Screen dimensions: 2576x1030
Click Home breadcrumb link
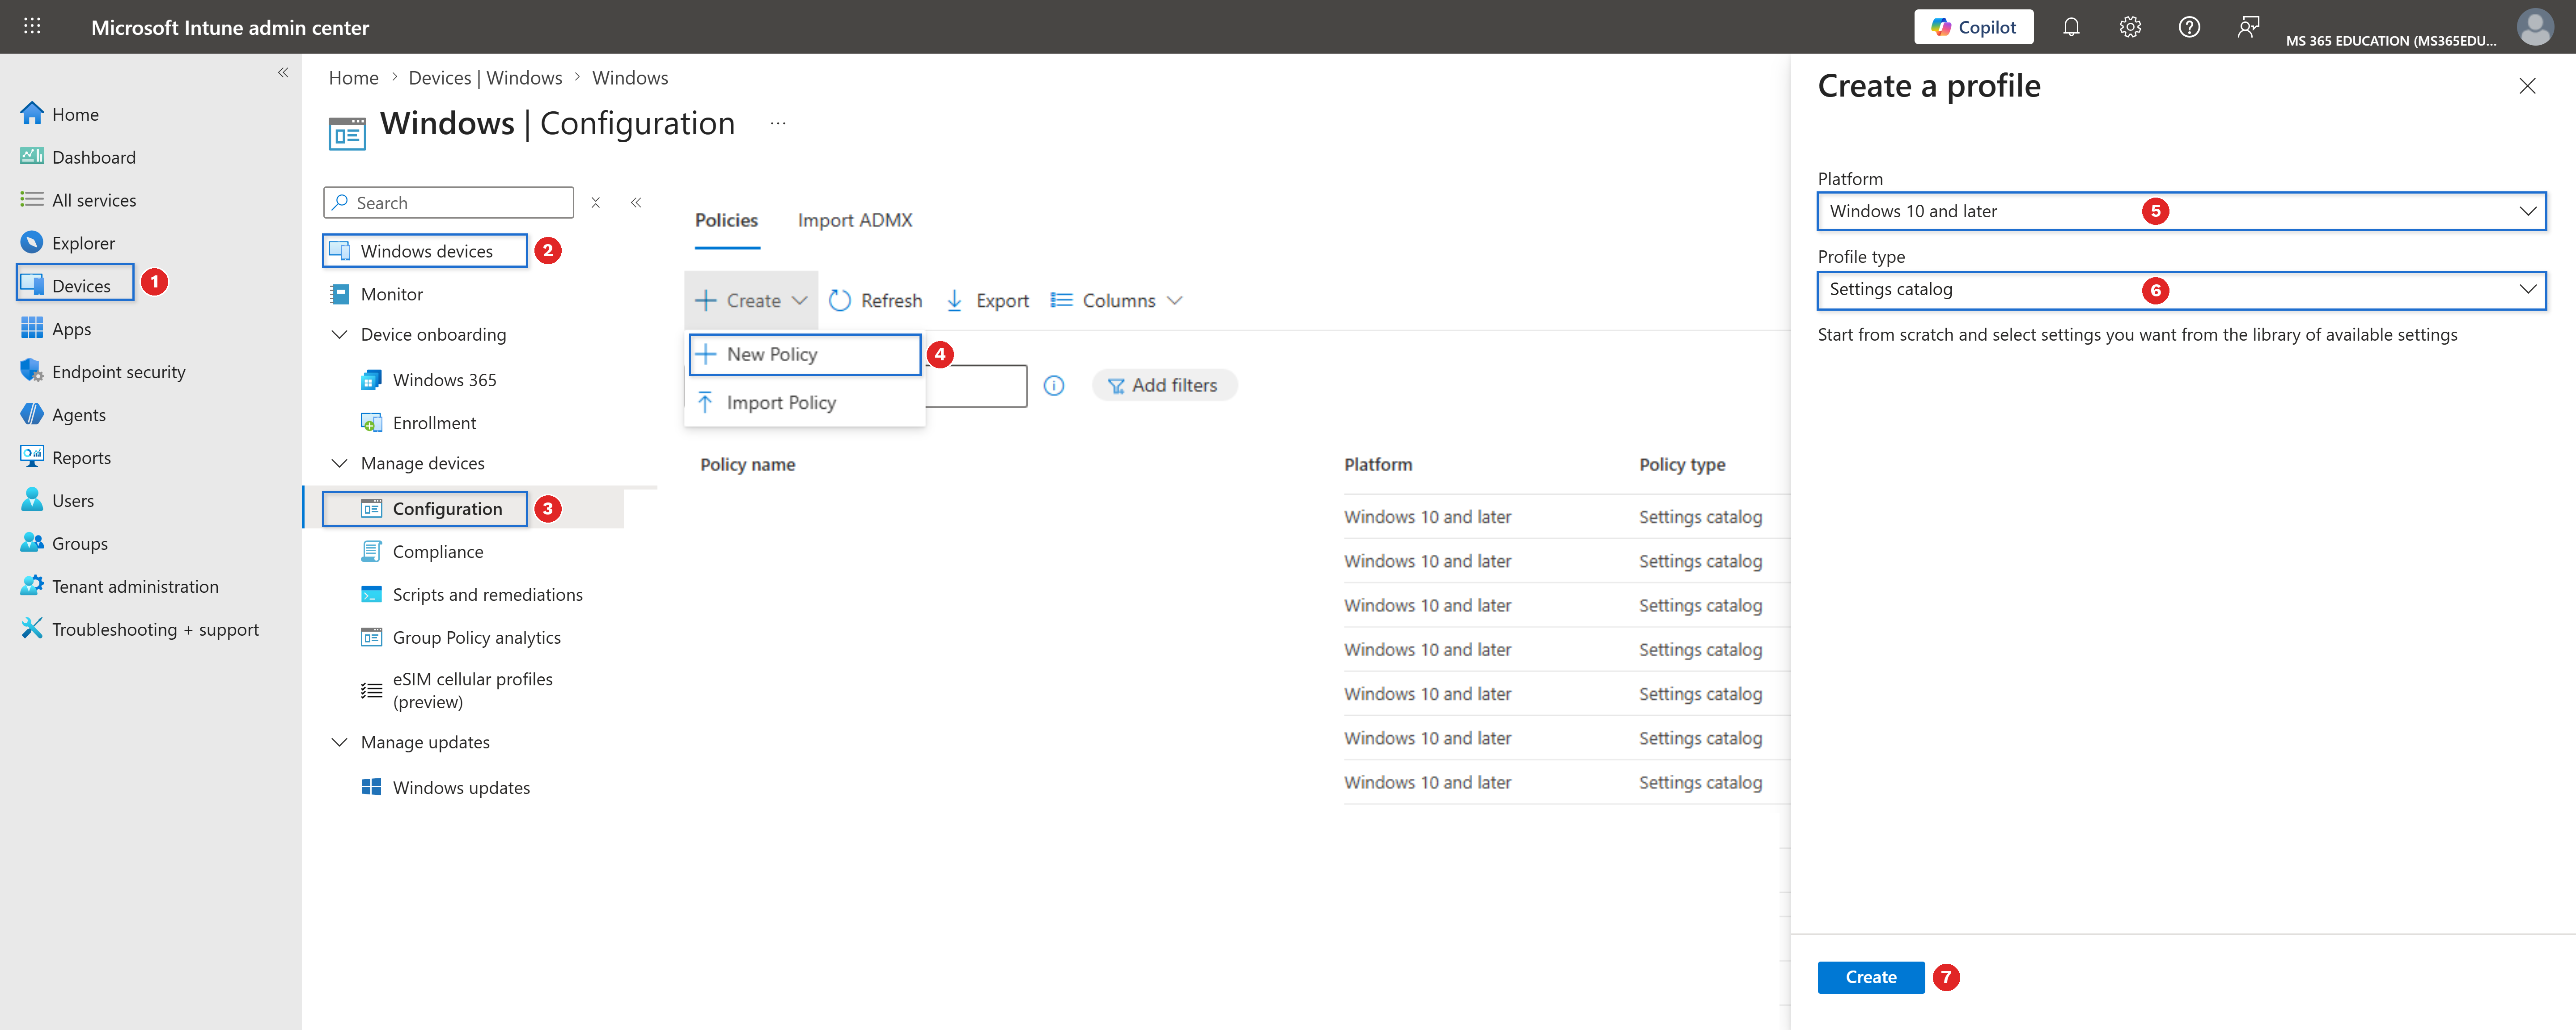pos(354,78)
